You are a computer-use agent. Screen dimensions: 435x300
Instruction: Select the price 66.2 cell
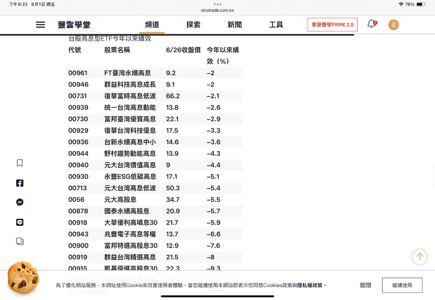pos(173,96)
